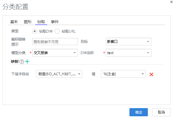Focus the 鼠标链接提示 input field
Viewport: 175px width, 119px height.
pos(55,42)
